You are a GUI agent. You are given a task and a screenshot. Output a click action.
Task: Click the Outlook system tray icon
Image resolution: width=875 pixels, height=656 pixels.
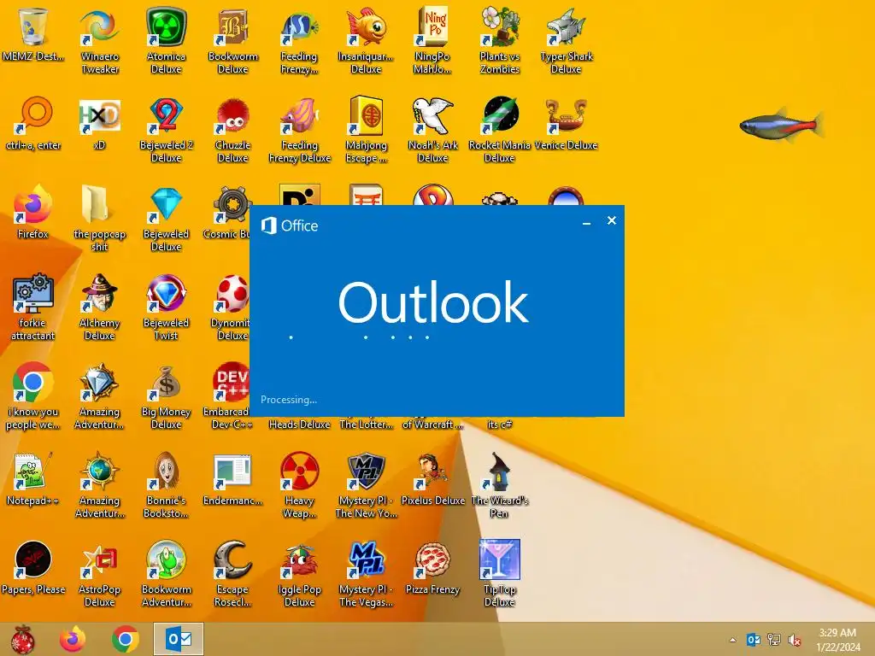tap(754, 640)
